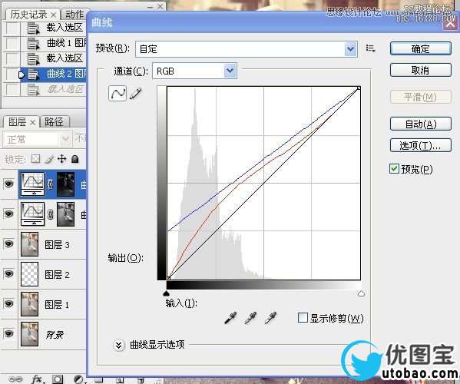This screenshot has width=460, height=384.
Task: Select 图层 3 layer thumbnail
Action: (x=29, y=244)
